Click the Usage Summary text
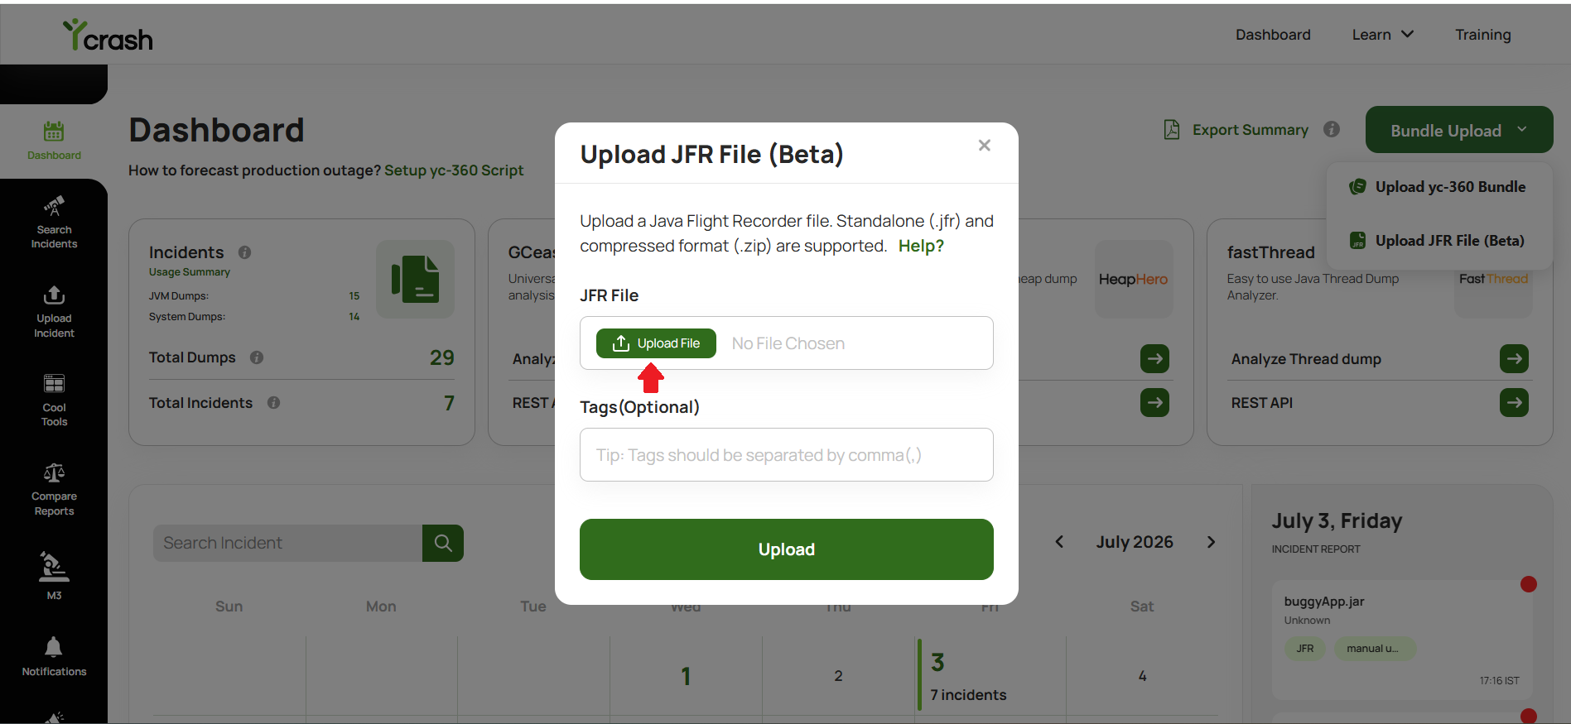Viewport: 1571px width, 724px height. pos(190,272)
